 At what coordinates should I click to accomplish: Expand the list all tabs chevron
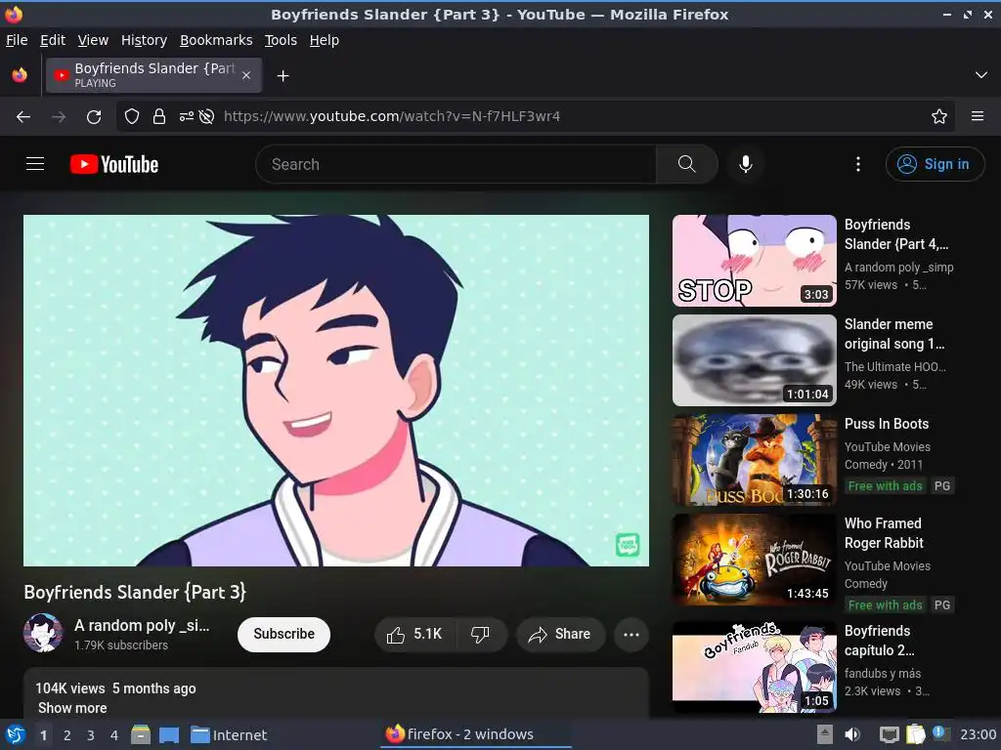point(981,75)
